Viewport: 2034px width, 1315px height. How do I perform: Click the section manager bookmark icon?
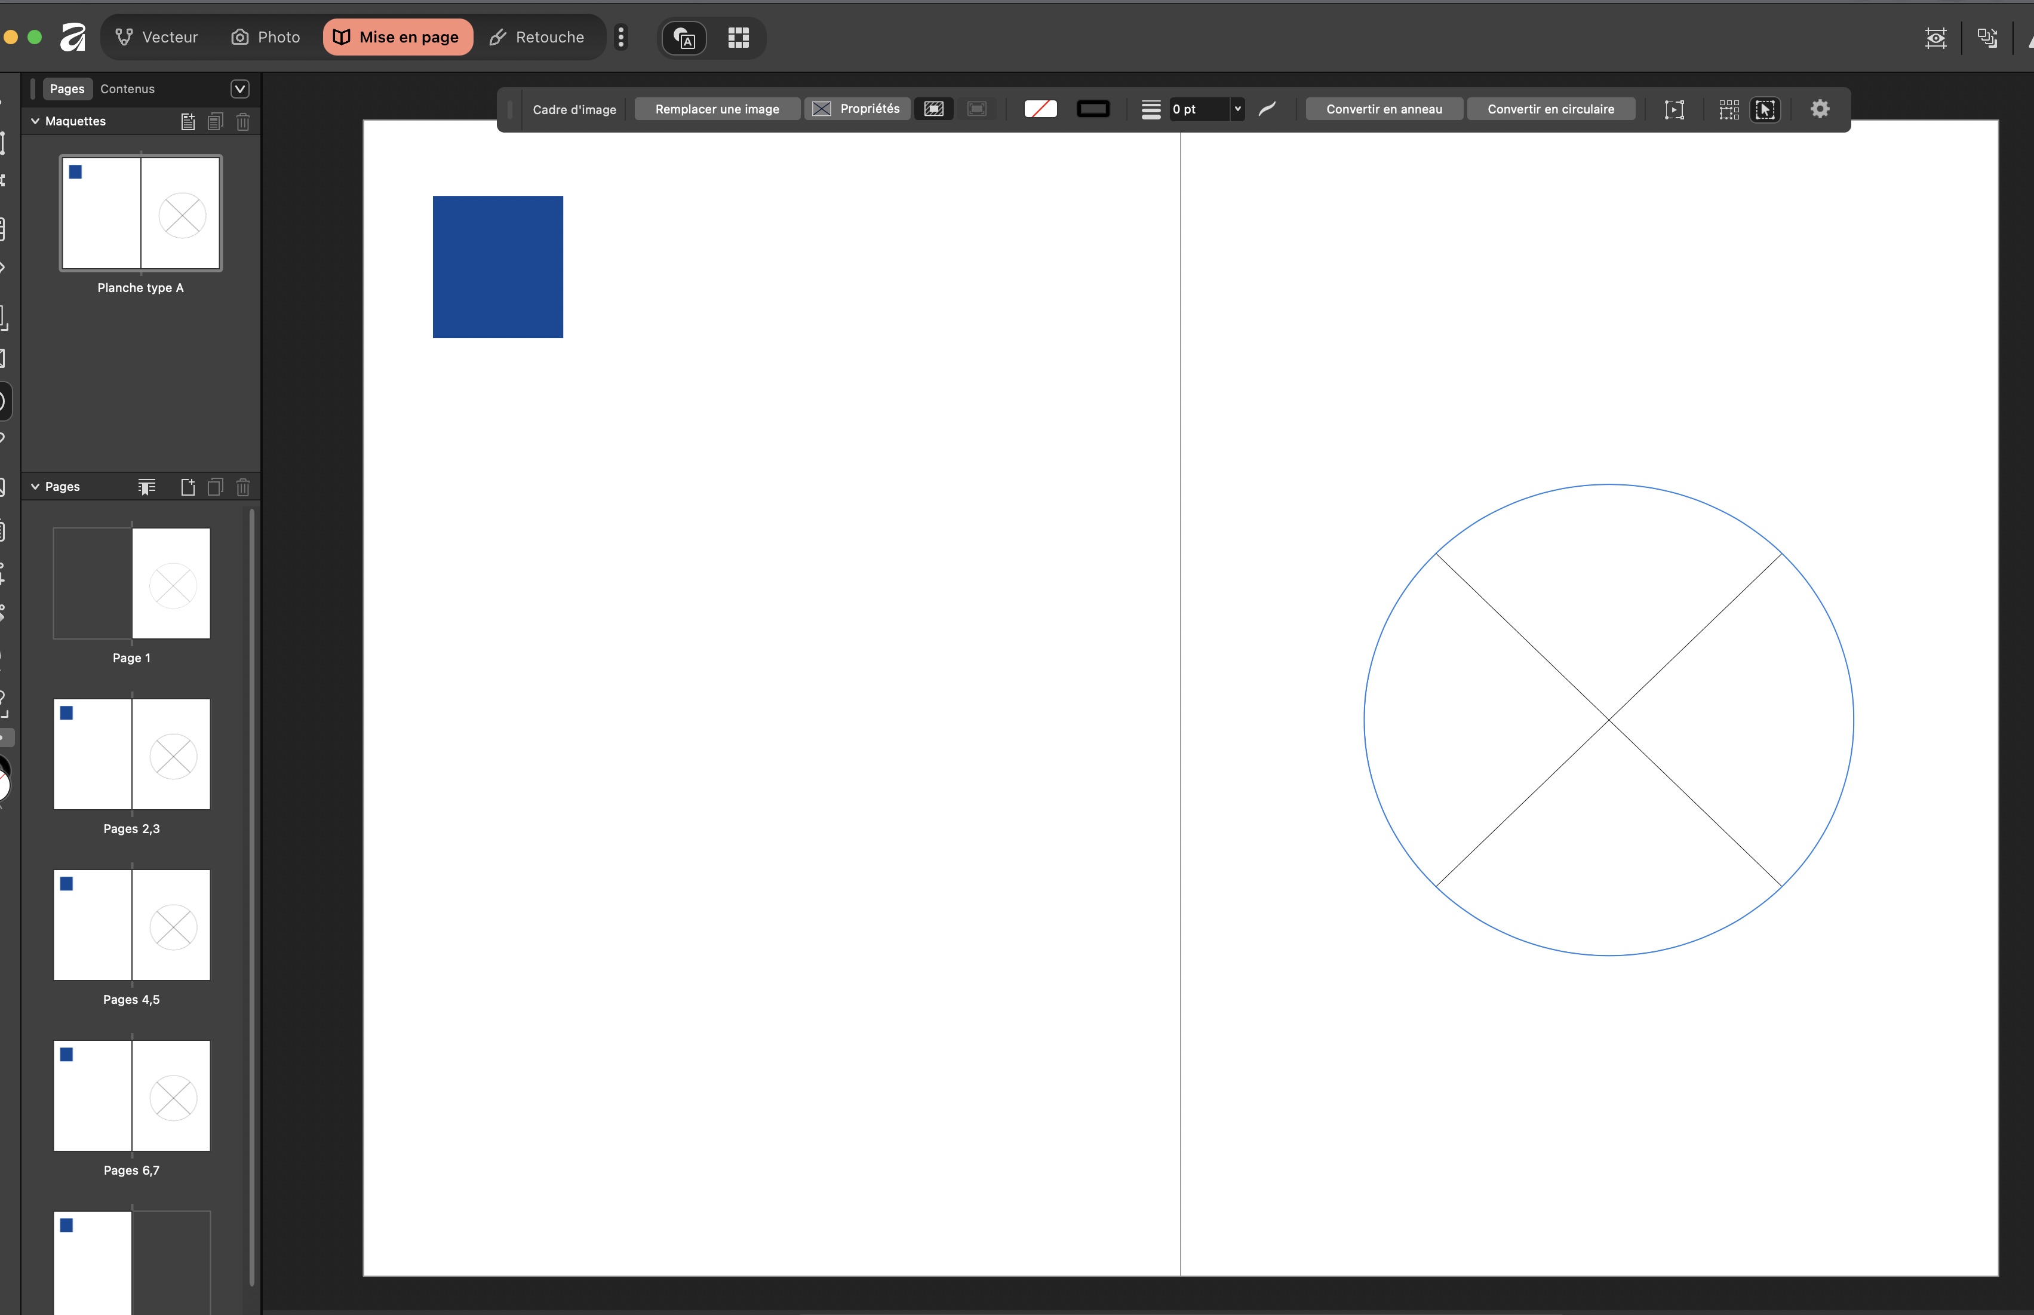pos(147,487)
